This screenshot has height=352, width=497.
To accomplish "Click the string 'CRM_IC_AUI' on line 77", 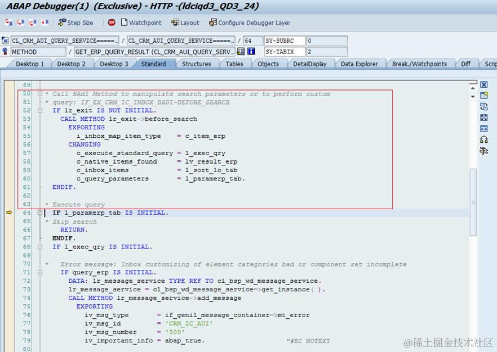I will point(189,323).
